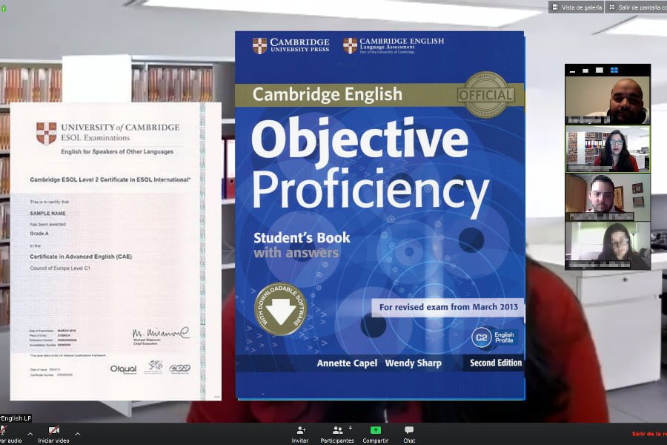667x445 pixels.
Task: Click the C2 English Profile badge
Action: click(x=494, y=337)
